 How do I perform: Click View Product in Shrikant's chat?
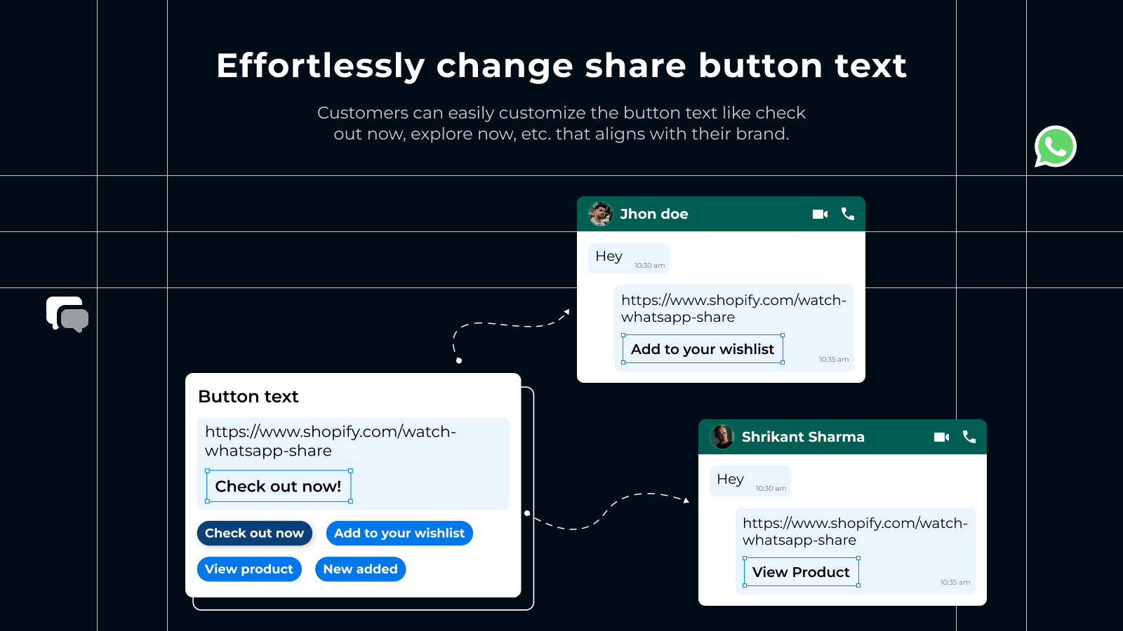tap(801, 572)
